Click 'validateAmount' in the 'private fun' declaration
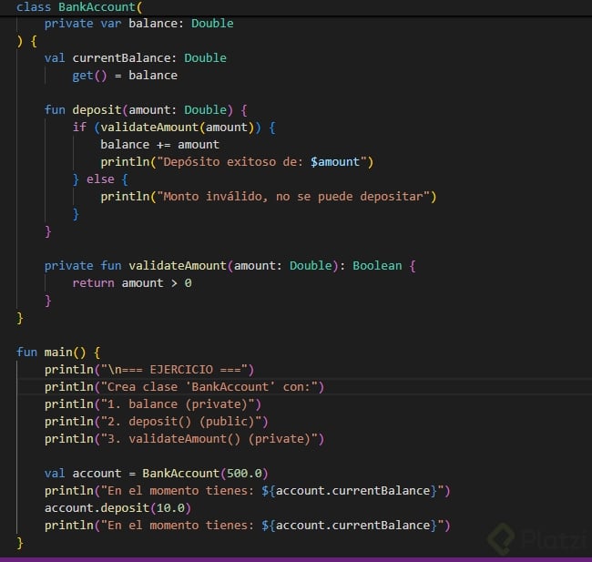Screen dimensions: 592x562 click(x=178, y=266)
